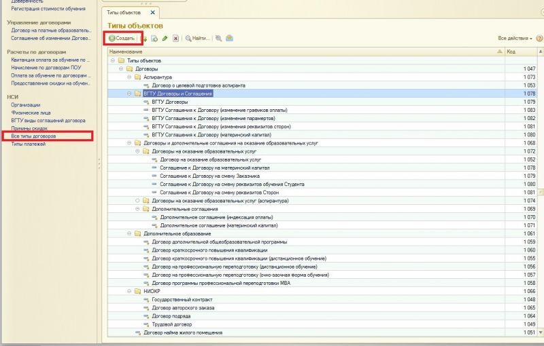Open Физические лица in sidebar
Image resolution: width=544 pixels, height=346 pixels.
click(x=31, y=113)
